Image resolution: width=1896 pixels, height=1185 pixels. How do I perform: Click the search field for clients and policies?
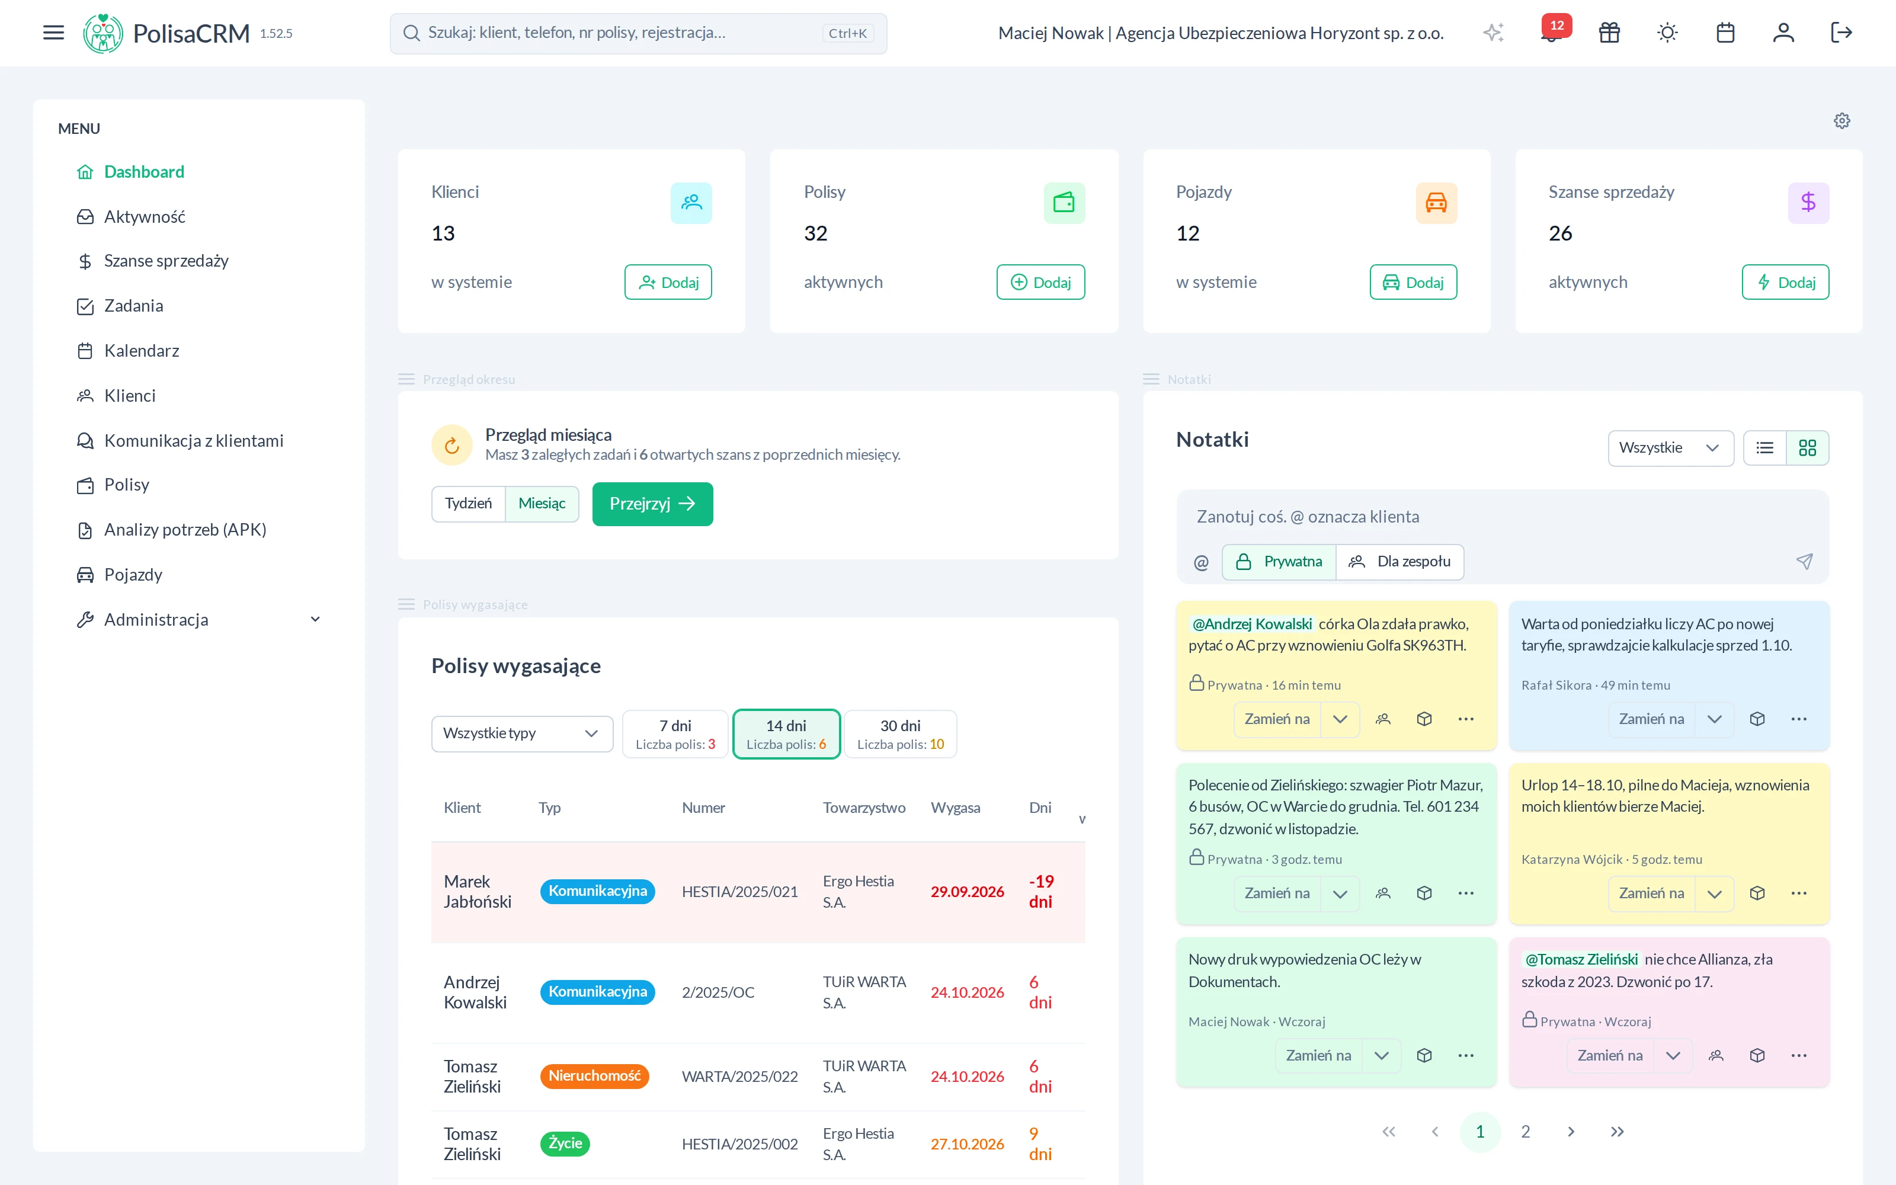639,33
